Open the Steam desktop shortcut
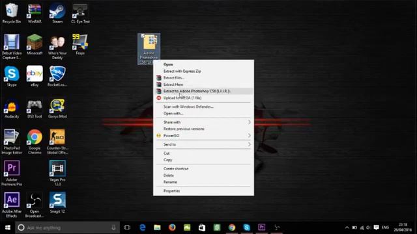Screen dimensions: 417x234 [57, 13]
